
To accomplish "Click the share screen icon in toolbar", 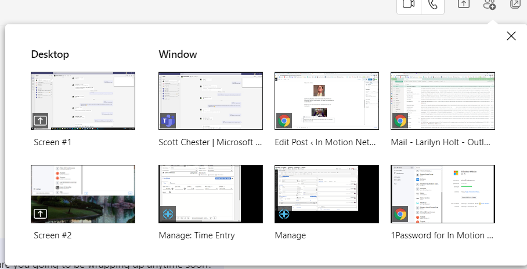I will (x=464, y=4).
